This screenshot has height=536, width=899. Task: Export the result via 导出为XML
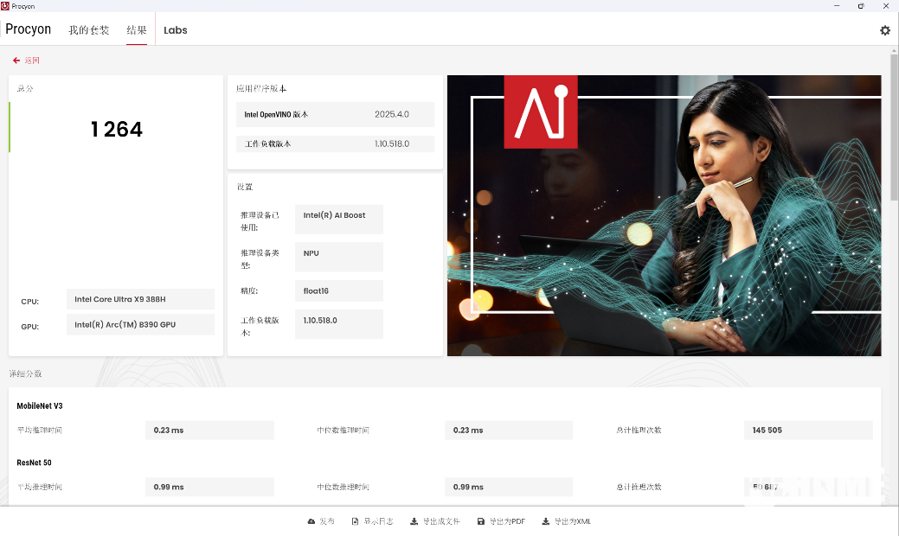pos(566,521)
